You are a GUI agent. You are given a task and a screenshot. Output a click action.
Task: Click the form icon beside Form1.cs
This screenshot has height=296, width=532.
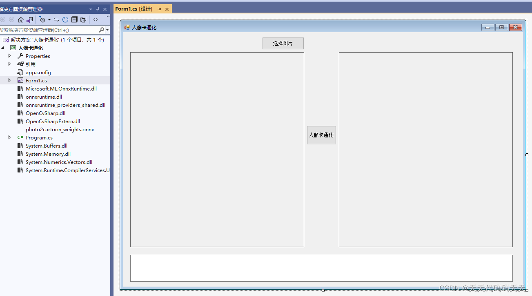click(x=20, y=80)
